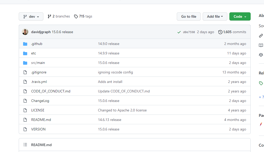Viewport: 264px width, 152px height.
Task: Open the latest commit message 15.0.6 release
Action: (x=62, y=32)
